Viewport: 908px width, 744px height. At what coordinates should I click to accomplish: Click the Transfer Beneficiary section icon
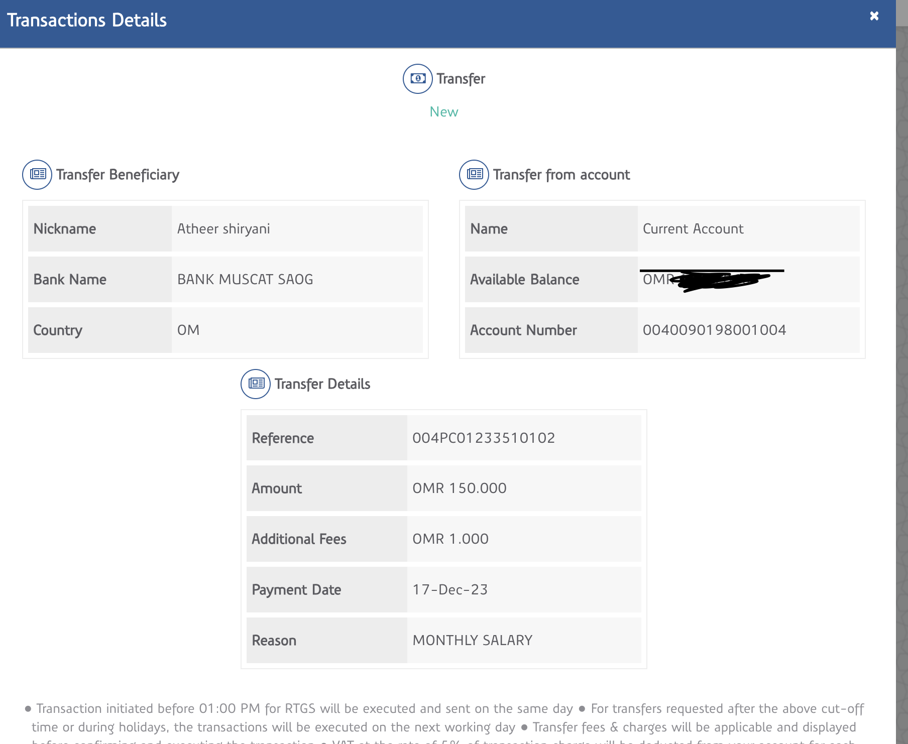[x=37, y=175]
